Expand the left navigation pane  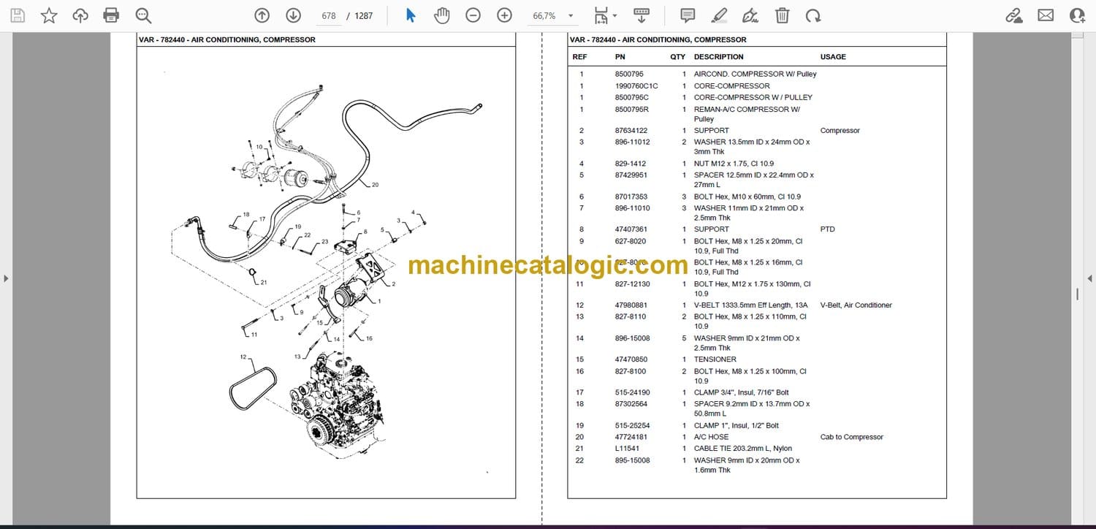click(x=6, y=278)
